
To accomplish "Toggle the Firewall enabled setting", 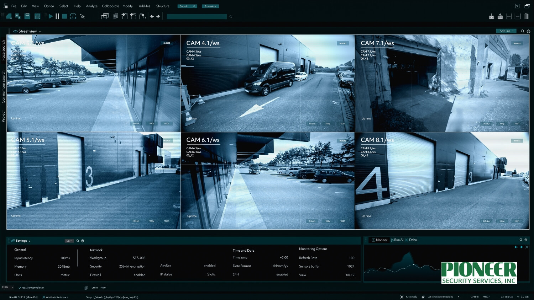I will (140, 274).
